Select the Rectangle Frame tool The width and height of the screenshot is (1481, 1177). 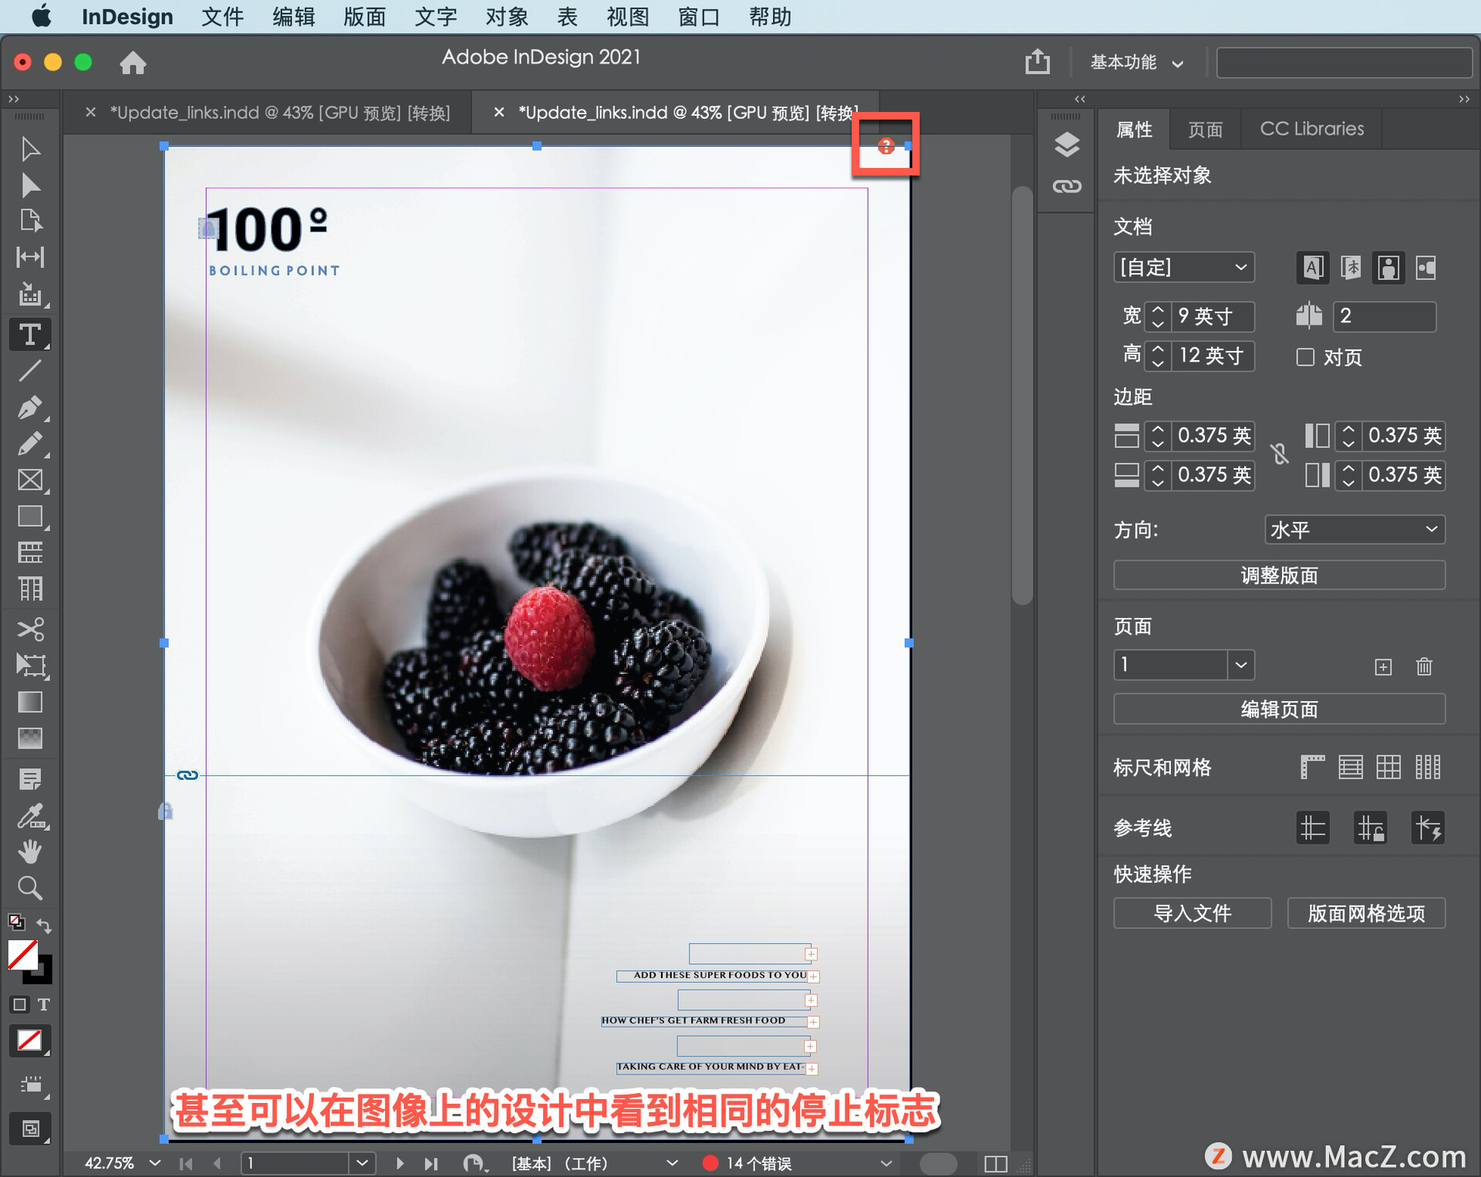click(x=30, y=480)
